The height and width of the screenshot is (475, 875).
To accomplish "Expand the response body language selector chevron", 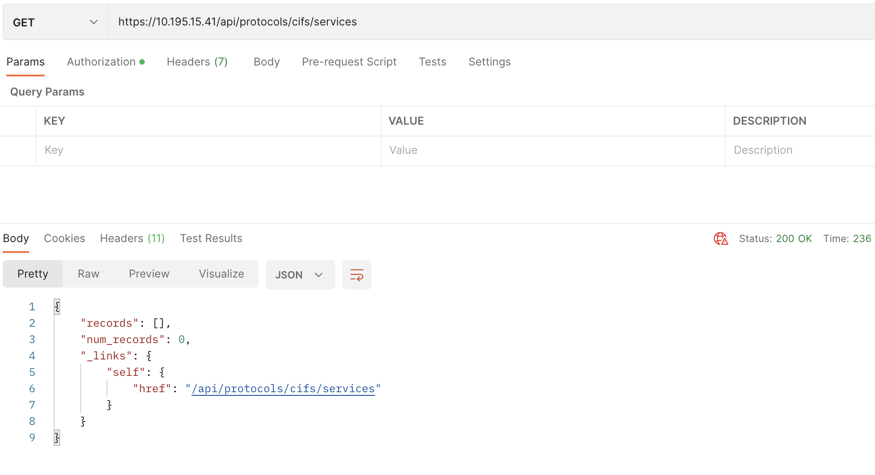I will click(318, 274).
